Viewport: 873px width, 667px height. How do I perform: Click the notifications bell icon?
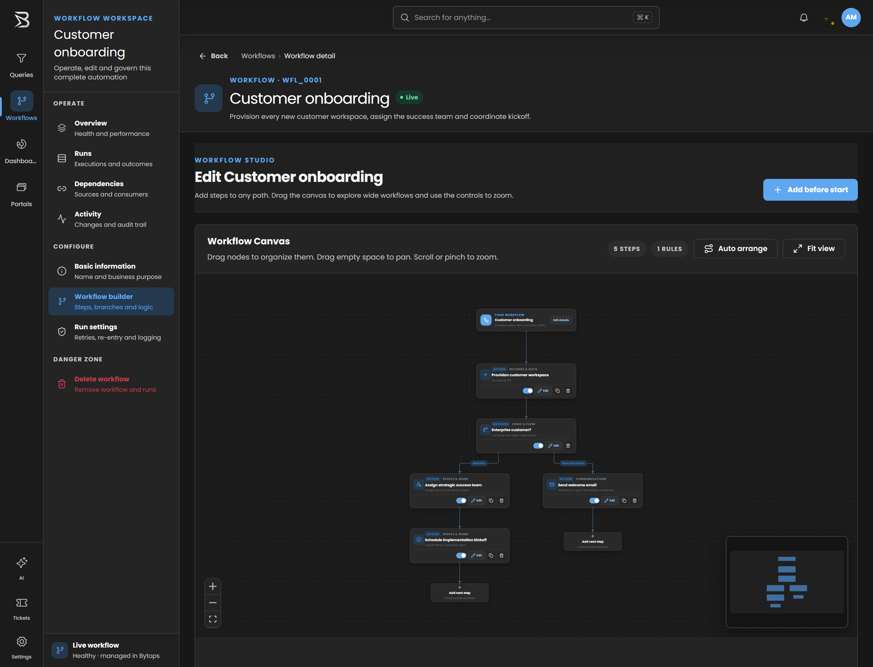[x=804, y=18]
